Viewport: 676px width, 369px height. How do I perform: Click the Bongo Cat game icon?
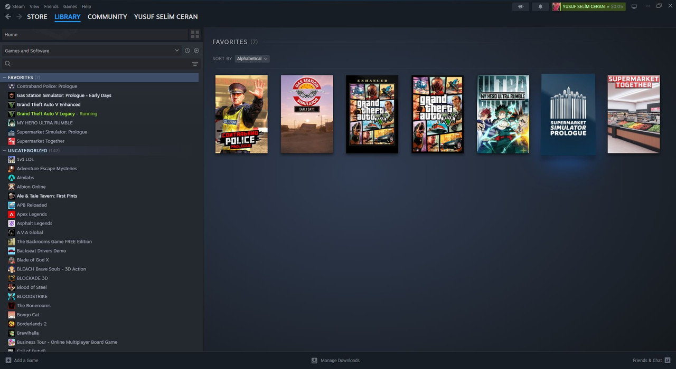[x=12, y=315]
